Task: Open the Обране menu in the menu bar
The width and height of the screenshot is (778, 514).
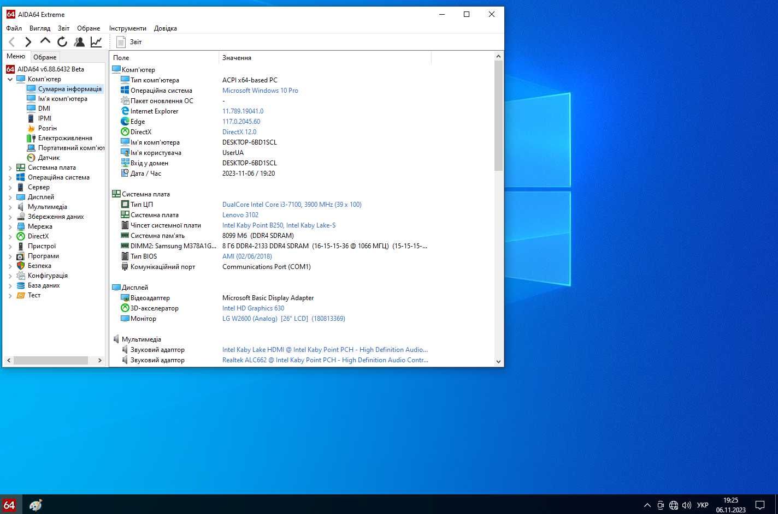Action: click(89, 28)
